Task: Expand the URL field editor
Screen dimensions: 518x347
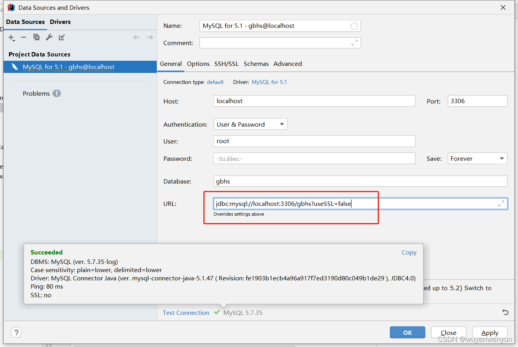Action: pyautogui.click(x=501, y=203)
